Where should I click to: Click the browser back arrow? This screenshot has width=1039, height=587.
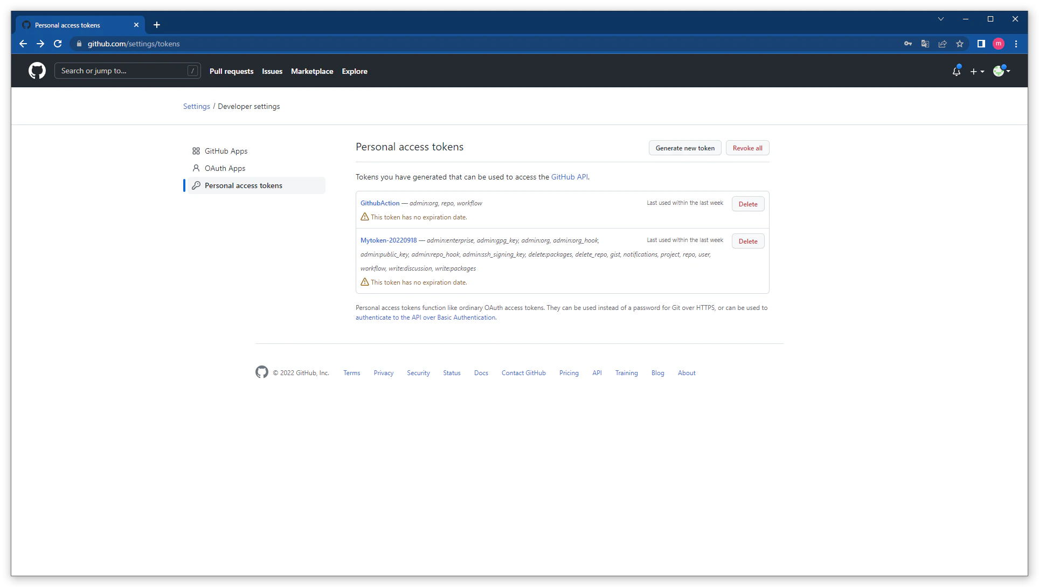click(x=23, y=44)
